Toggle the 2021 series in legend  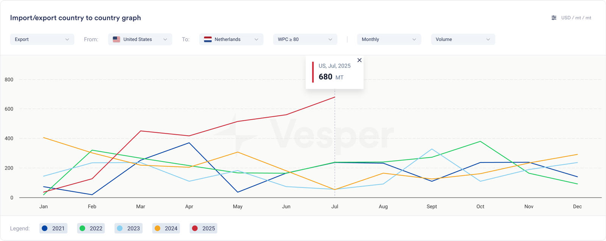click(53, 228)
